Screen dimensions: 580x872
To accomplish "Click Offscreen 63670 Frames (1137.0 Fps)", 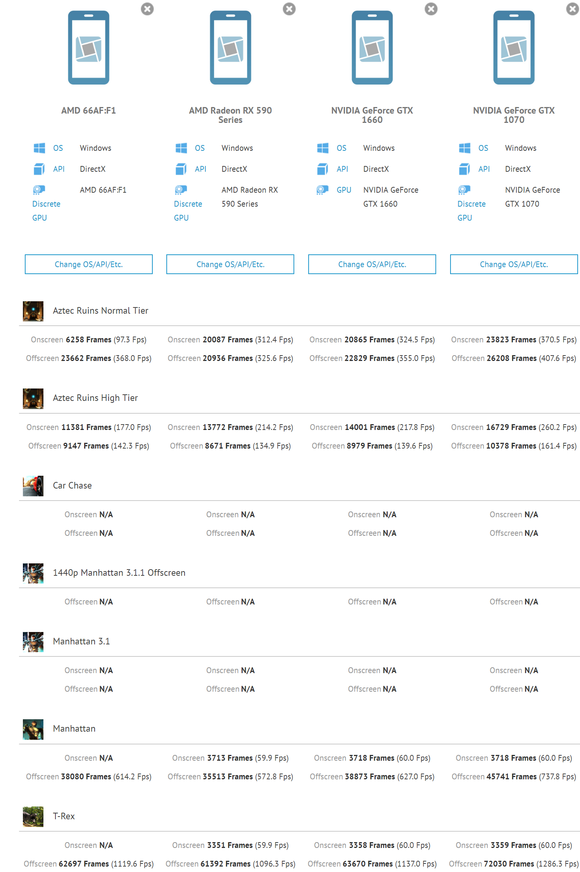I will 372,864.
